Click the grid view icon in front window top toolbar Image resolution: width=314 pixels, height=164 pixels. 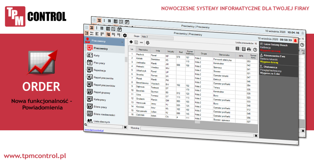coord(102,28)
